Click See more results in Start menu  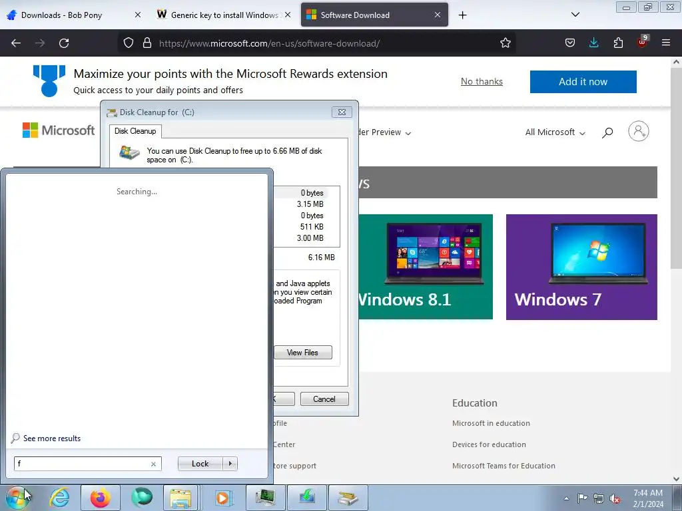click(52, 438)
